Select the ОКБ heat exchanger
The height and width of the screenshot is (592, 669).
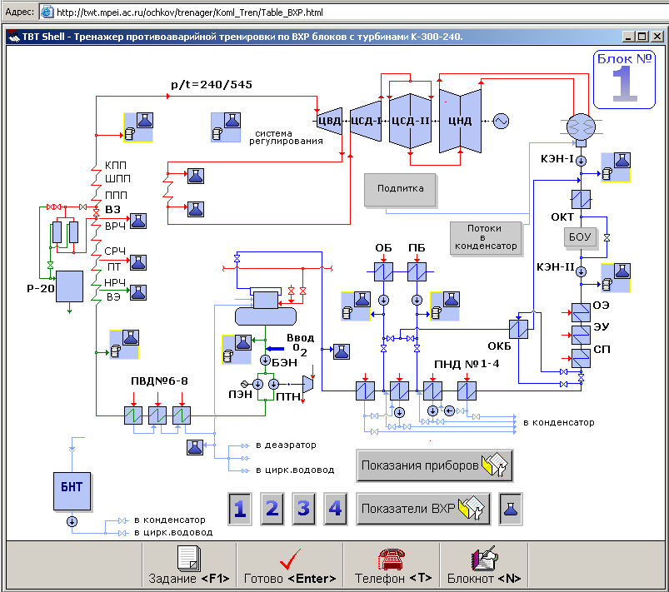pos(519,329)
